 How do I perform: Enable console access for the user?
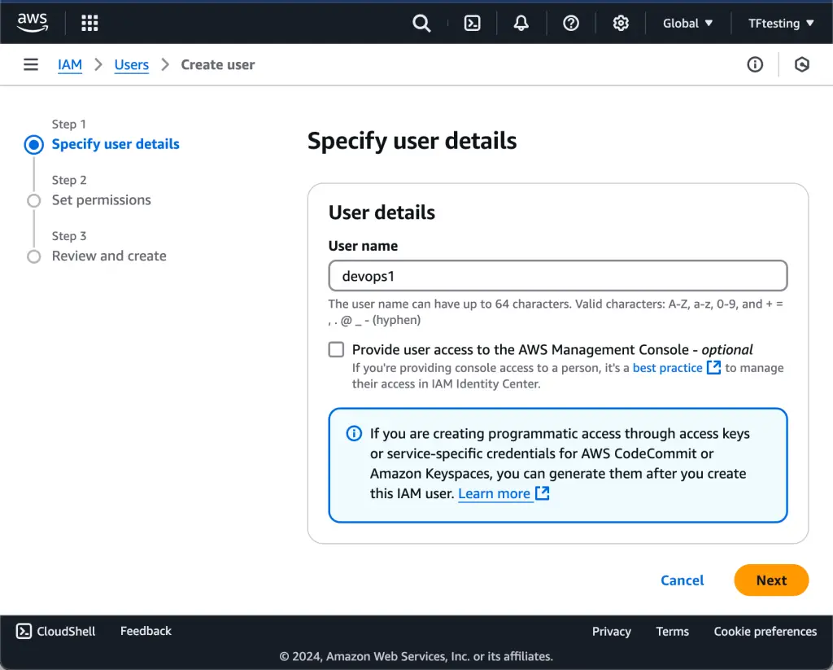click(x=336, y=349)
